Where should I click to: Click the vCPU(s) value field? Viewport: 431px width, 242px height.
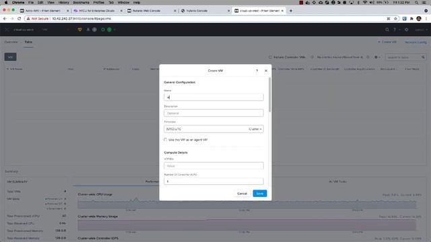coord(213,166)
